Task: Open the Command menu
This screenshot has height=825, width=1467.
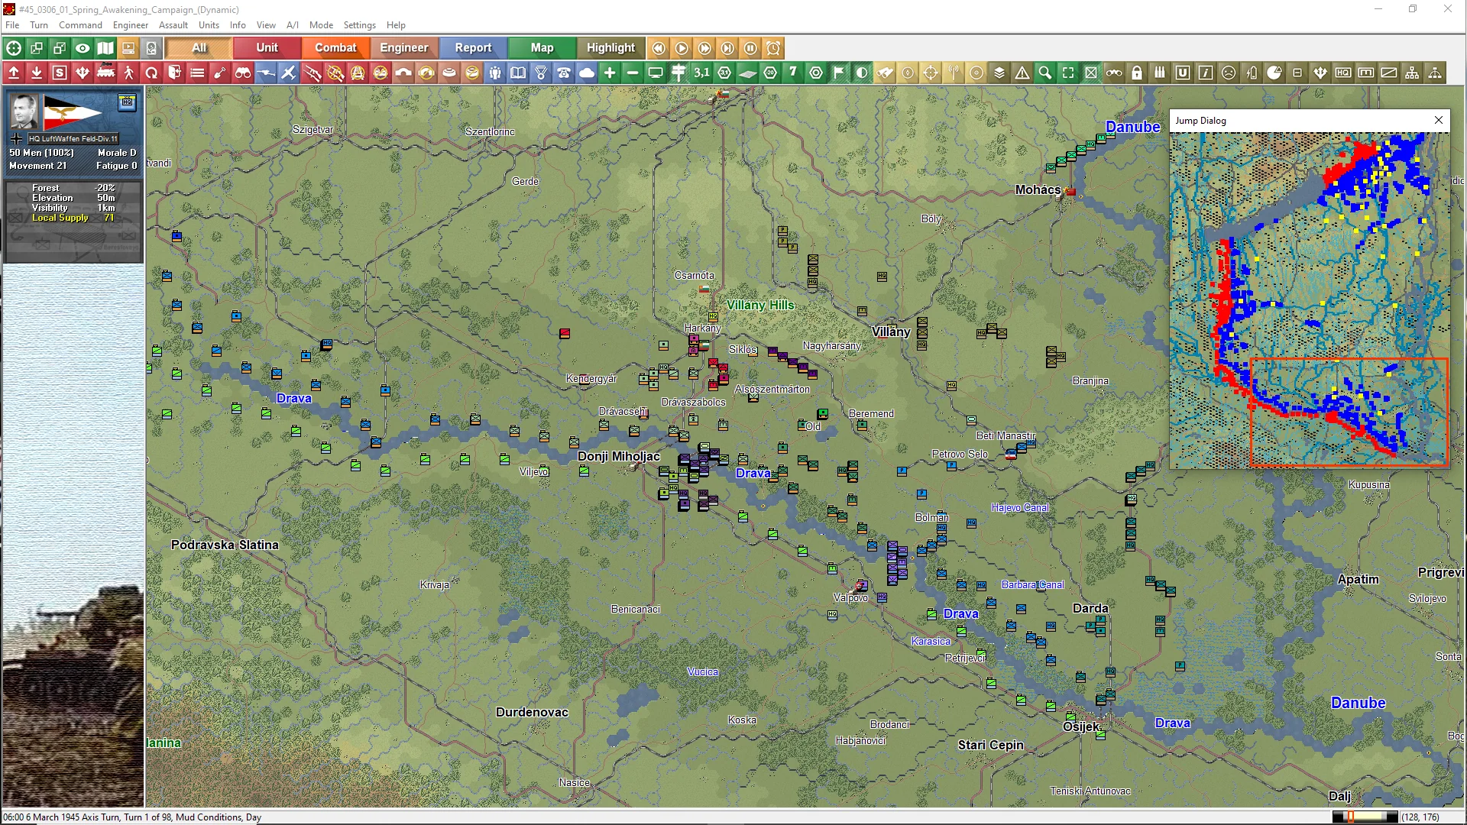Action: point(80,25)
